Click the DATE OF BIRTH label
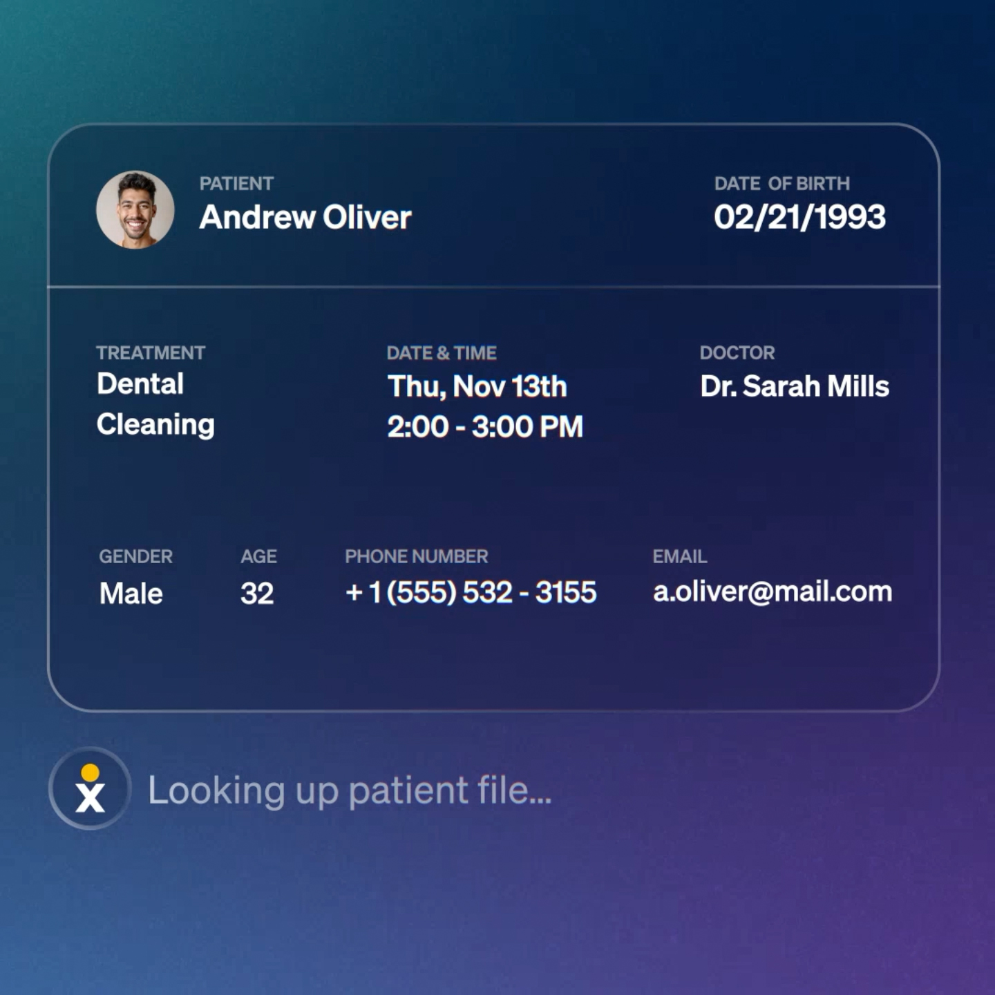This screenshot has width=995, height=995. pyautogui.click(x=781, y=184)
